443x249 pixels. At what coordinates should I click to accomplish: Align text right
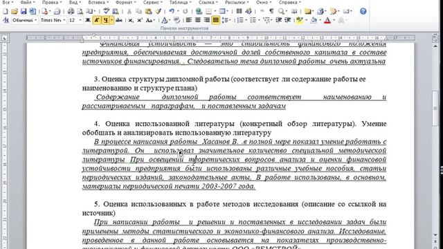point(207,20)
